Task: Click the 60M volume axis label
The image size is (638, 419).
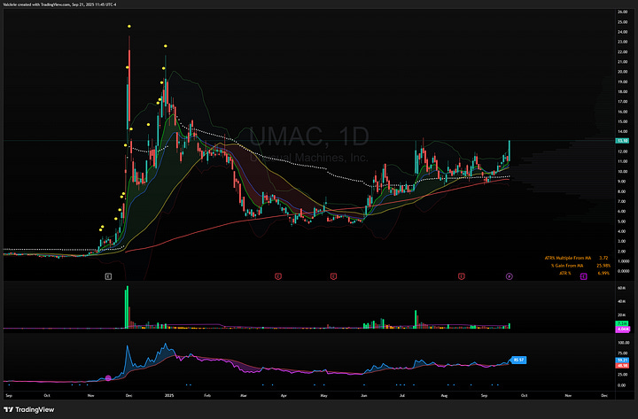Action: (x=621, y=288)
